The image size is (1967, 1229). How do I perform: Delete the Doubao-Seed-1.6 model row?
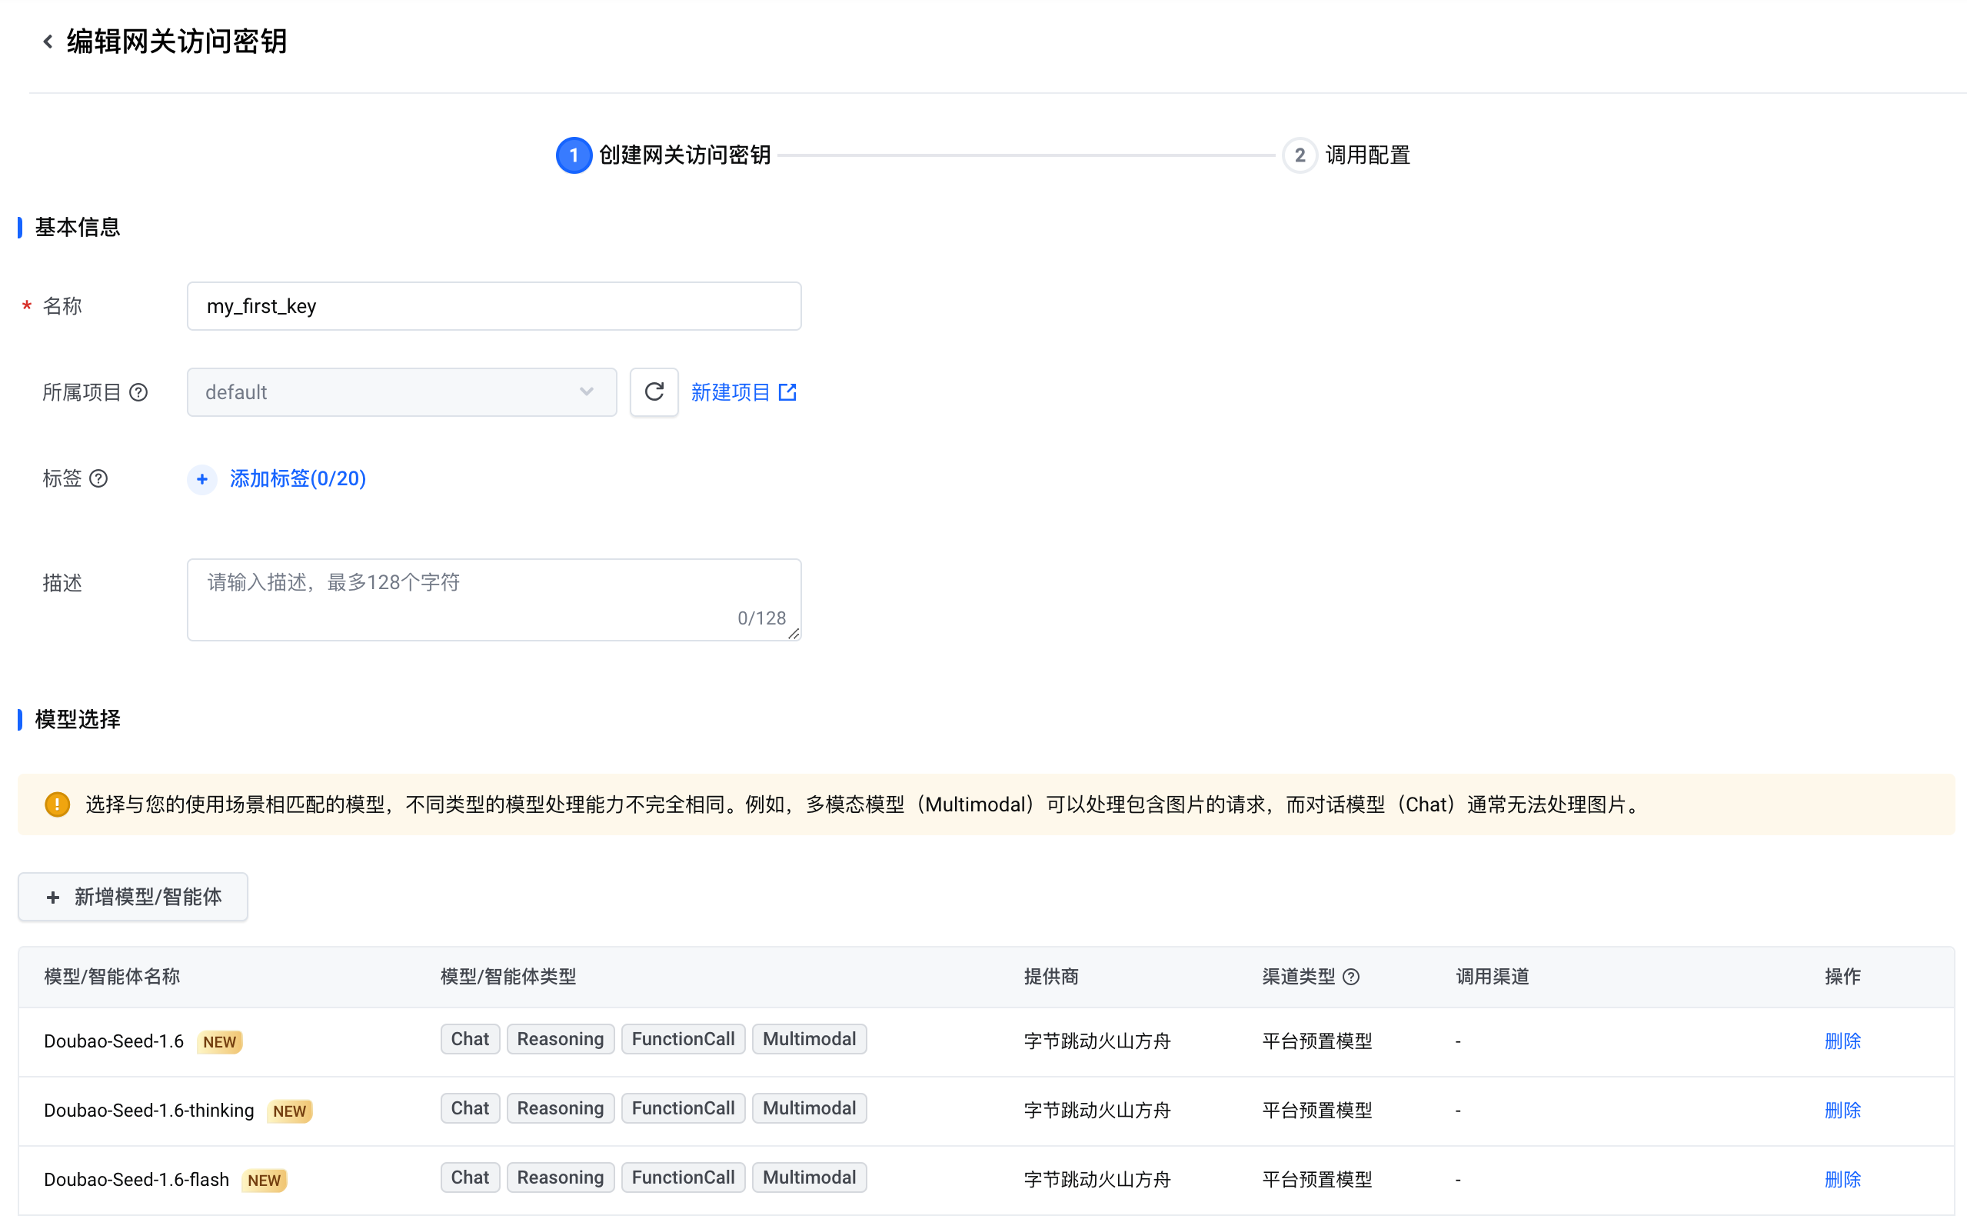pos(1842,1041)
